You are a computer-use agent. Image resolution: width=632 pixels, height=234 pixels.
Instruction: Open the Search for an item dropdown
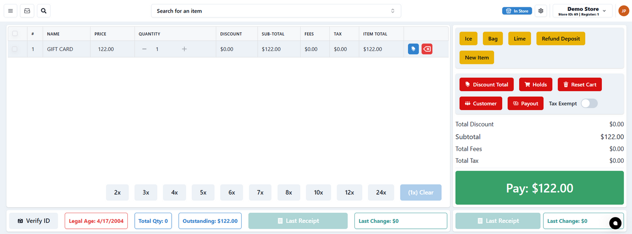(x=276, y=11)
